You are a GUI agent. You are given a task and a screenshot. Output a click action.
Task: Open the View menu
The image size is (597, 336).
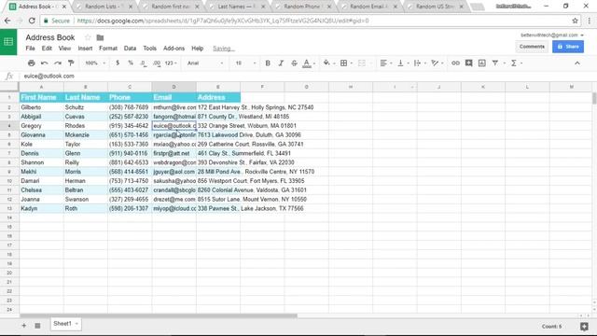(64, 49)
